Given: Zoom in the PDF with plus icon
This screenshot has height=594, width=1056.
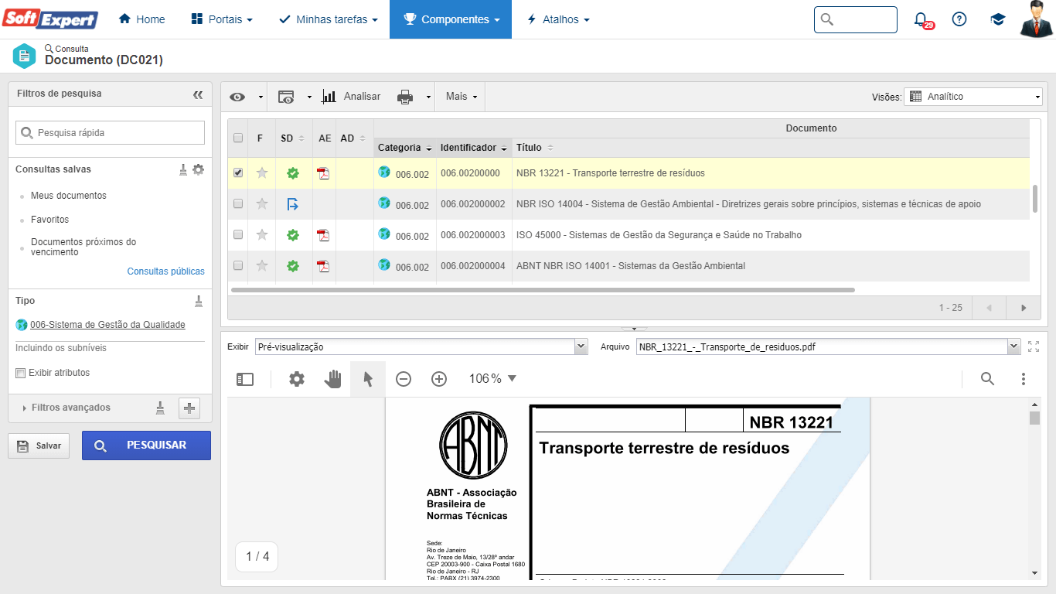Looking at the screenshot, I should pyautogui.click(x=439, y=379).
